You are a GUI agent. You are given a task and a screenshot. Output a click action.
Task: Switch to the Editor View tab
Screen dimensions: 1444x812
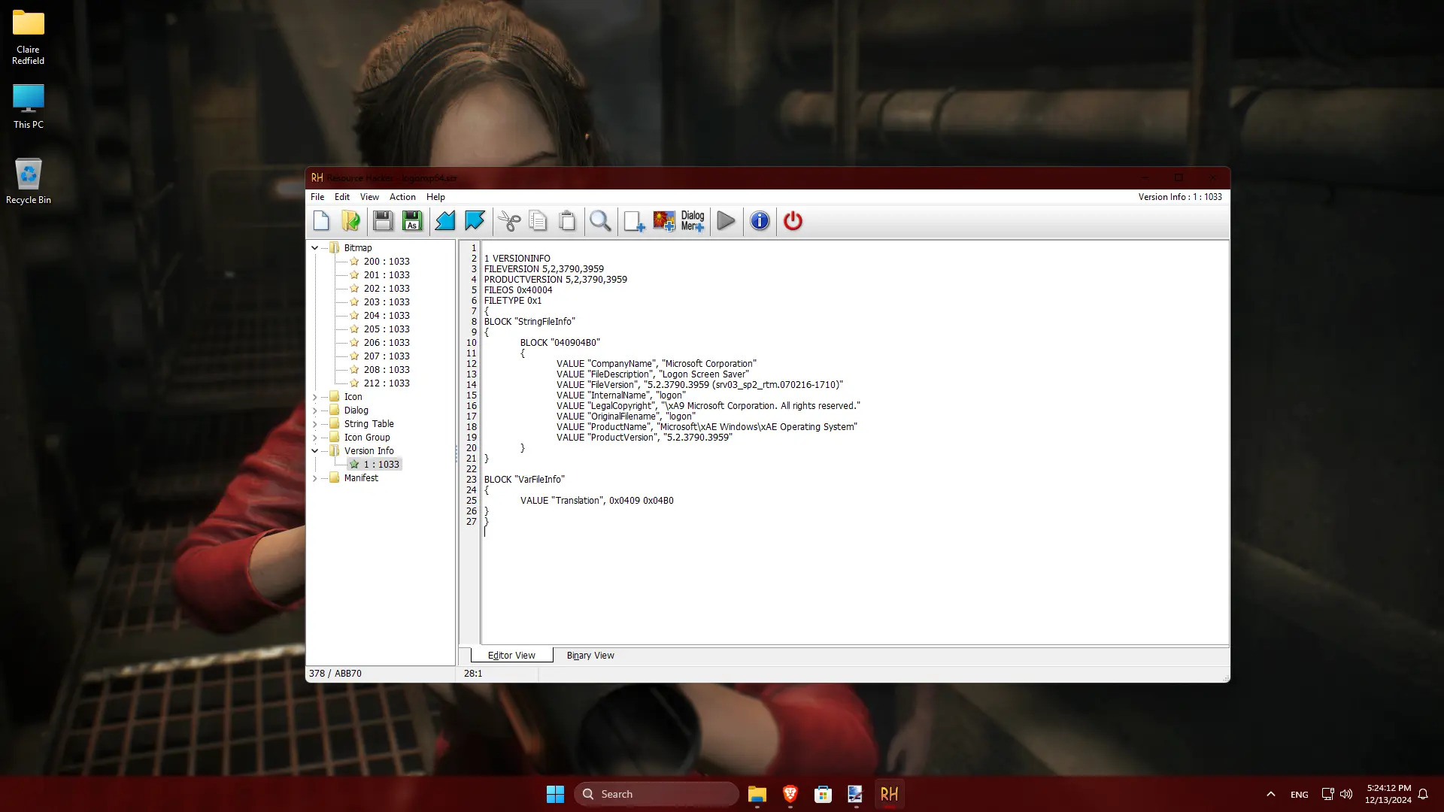coord(511,656)
